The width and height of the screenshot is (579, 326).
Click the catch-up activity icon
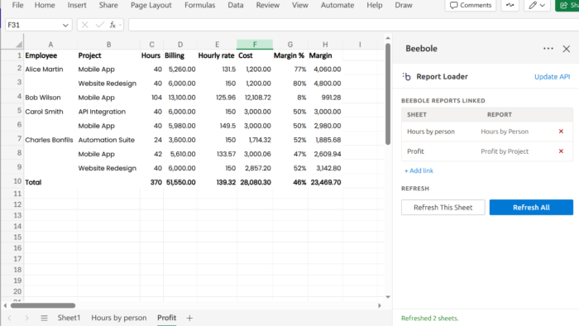510,5
